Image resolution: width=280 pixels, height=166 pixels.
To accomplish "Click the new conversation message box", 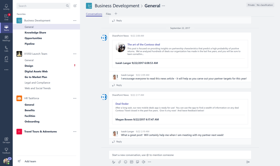I will point(180,155).
